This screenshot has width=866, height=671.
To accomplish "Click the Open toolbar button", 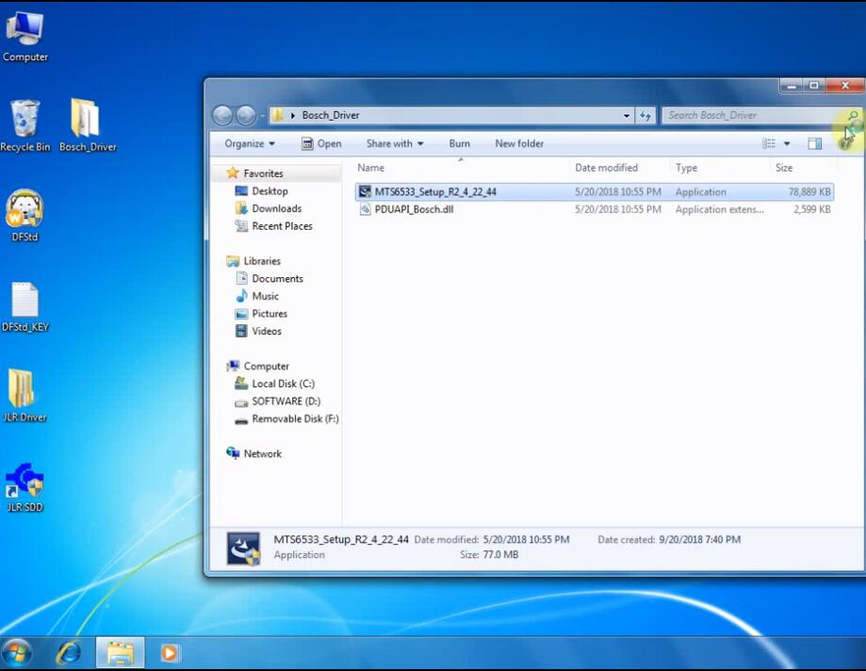I will [x=322, y=143].
